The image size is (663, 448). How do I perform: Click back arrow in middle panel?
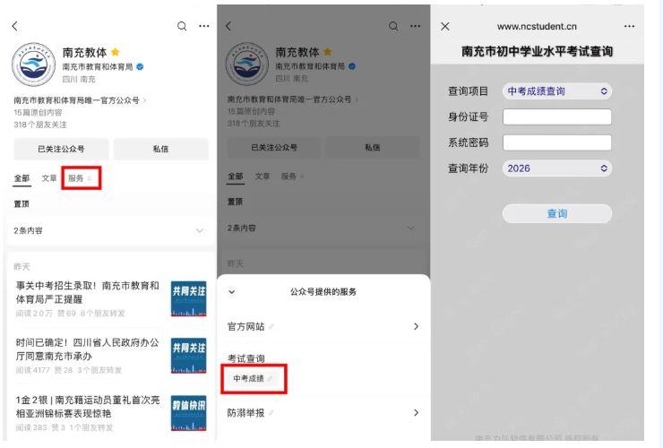pyautogui.click(x=228, y=26)
